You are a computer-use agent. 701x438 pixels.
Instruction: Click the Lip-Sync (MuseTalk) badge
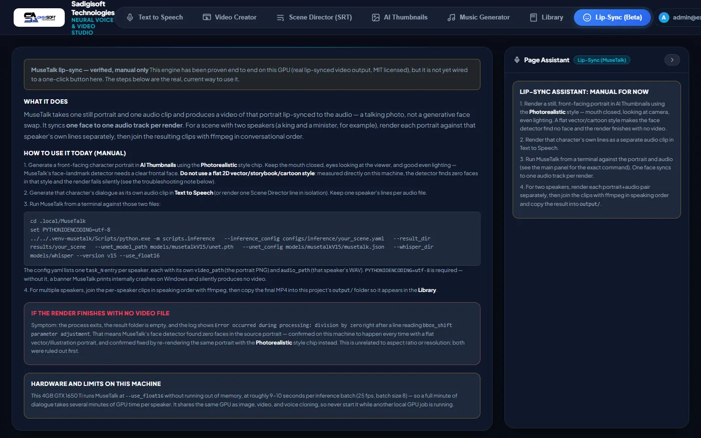[x=602, y=60]
